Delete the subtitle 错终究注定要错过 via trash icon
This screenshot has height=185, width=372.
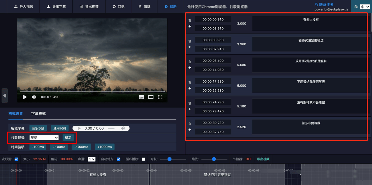tap(190, 41)
